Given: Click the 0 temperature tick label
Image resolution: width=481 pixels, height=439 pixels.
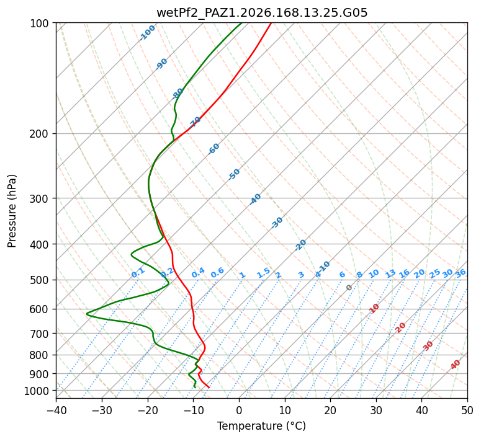Looking at the screenshot, I should pos(240,410).
